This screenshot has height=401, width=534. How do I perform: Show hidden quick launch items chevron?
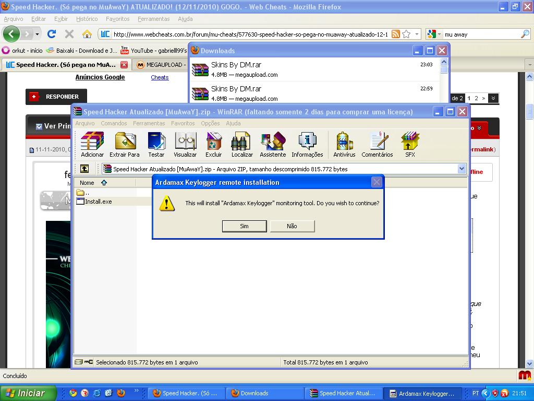tap(136, 391)
